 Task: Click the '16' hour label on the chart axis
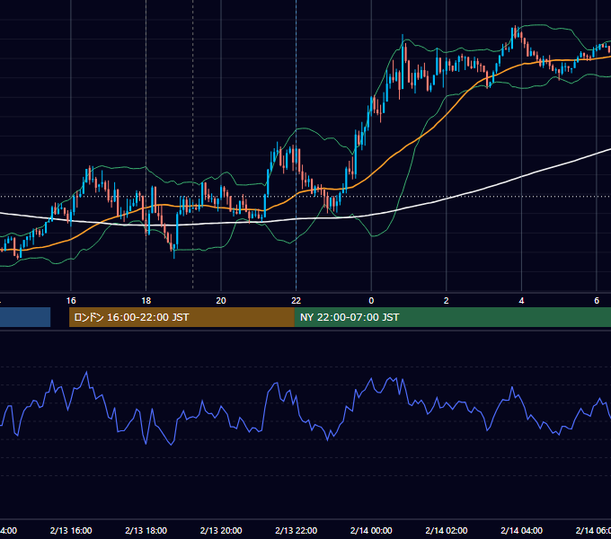(71, 301)
